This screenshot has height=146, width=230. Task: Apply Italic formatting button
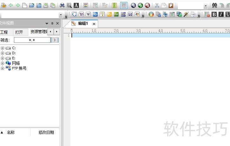(x=221, y=14)
